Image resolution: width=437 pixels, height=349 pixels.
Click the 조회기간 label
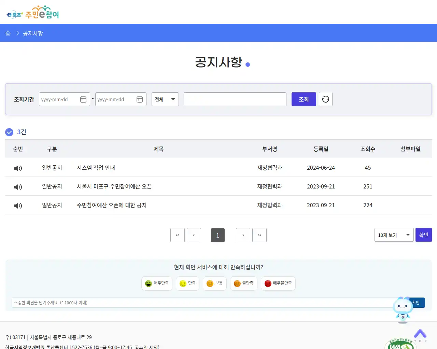[24, 100]
